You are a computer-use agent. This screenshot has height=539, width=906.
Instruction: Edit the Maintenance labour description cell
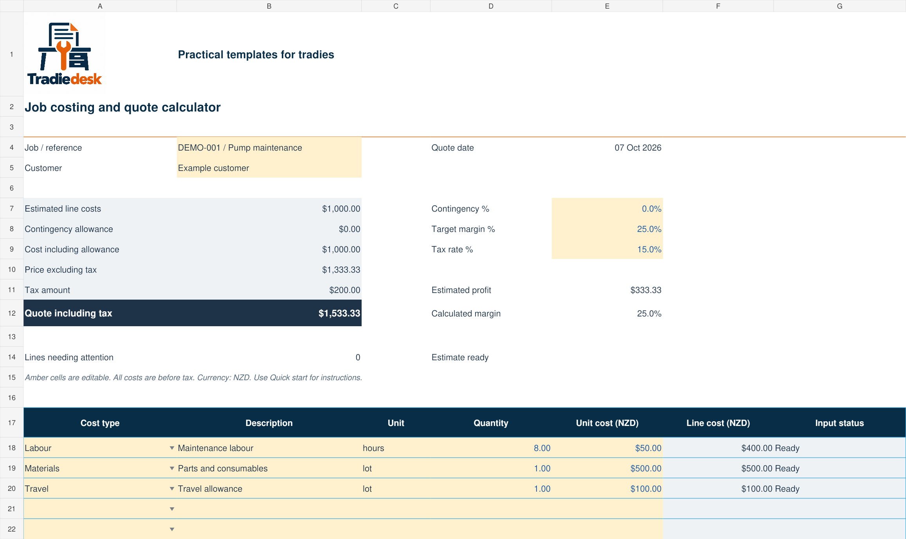269,448
